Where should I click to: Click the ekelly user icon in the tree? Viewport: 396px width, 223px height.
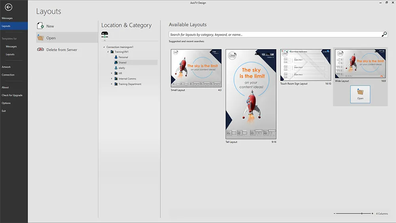click(116, 68)
